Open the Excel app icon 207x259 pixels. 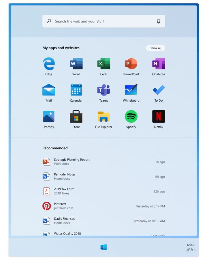pyautogui.click(x=103, y=64)
